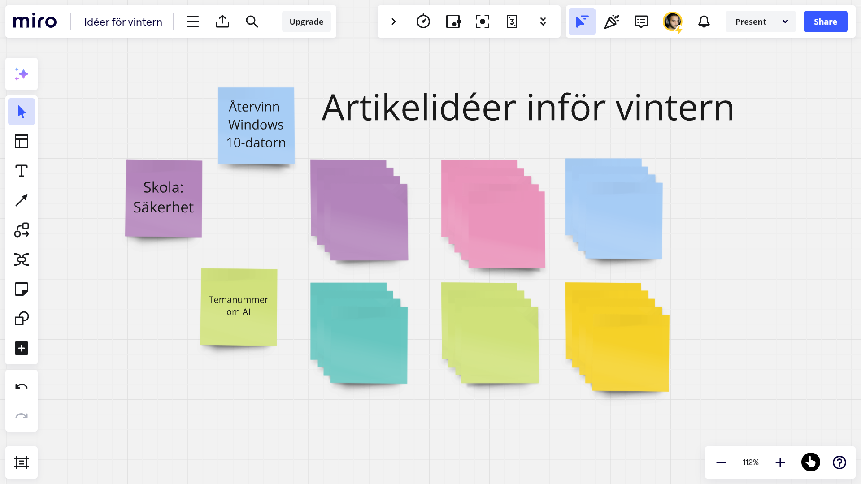This screenshot has height=484, width=861.
Task: Open the text tool
Action: pyautogui.click(x=22, y=171)
